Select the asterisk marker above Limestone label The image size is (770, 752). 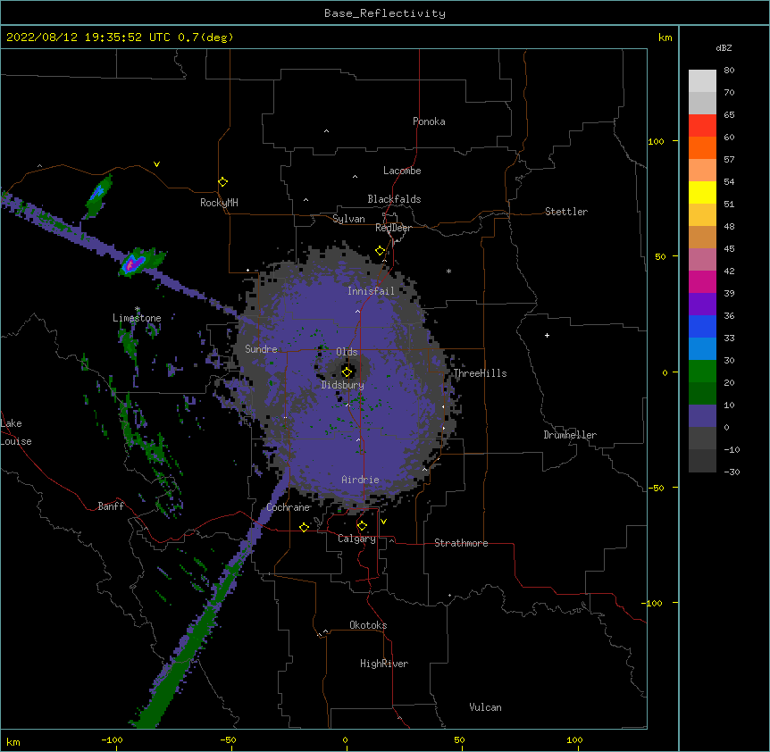tap(138, 309)
